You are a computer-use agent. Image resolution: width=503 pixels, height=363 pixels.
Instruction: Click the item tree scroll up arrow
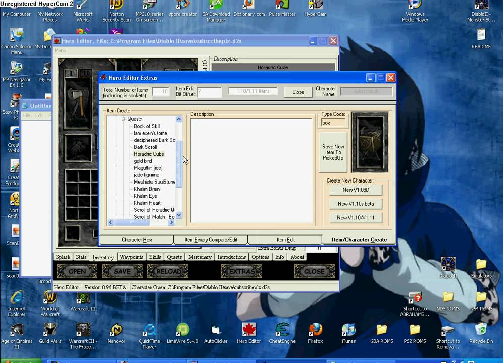(179, 119)
